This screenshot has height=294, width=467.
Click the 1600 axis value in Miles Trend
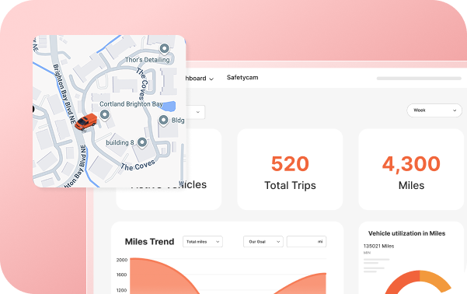click(121, 275)
